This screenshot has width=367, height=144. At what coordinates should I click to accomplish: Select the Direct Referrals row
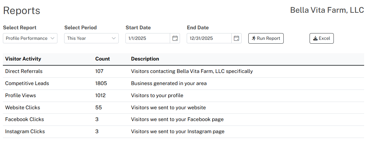[183, 71]
